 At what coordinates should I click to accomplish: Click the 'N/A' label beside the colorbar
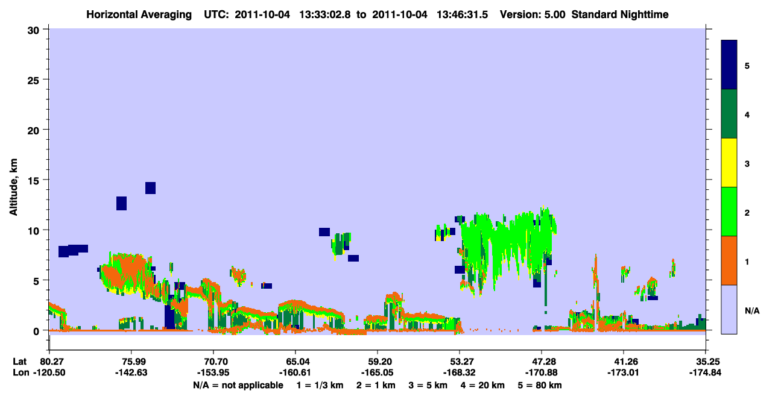pyautogui.click(x=751, y=311)
